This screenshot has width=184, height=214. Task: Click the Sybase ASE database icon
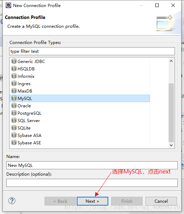(x=14, y=143)
